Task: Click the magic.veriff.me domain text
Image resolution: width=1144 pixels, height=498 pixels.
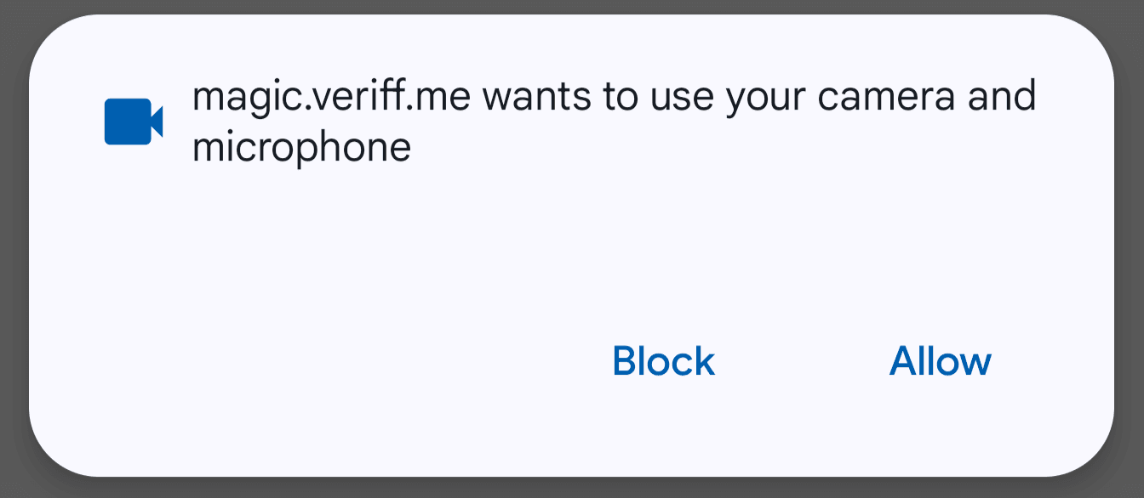Action: point(333,97)
